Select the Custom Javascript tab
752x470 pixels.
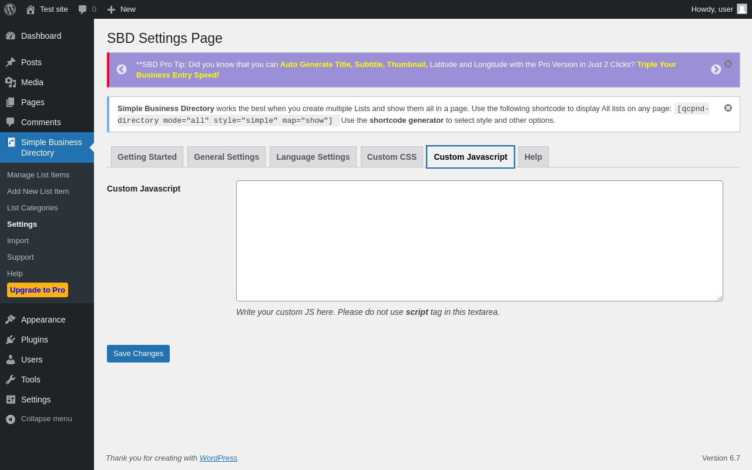(x=471, y=157)
